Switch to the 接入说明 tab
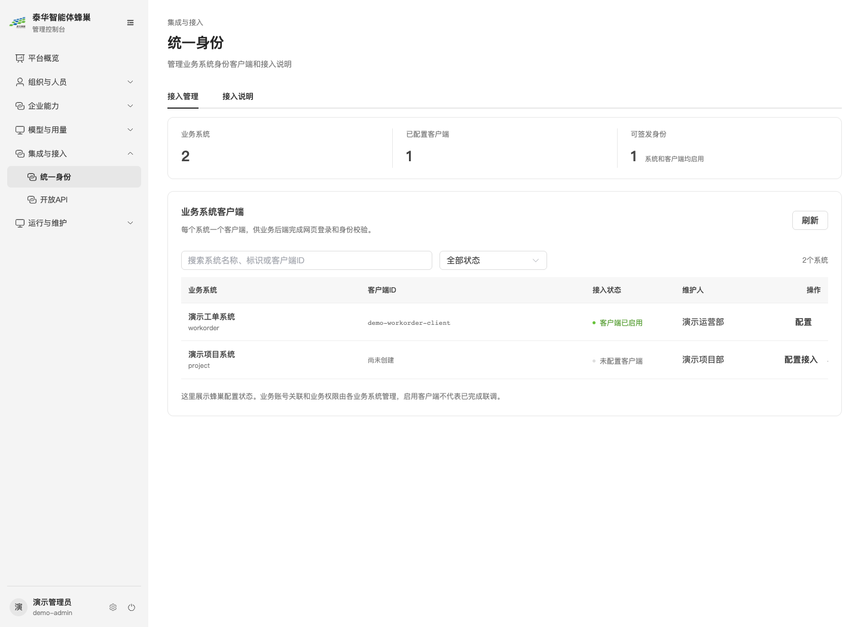Screen dimensions: 861x627 [x=238, y=96]
